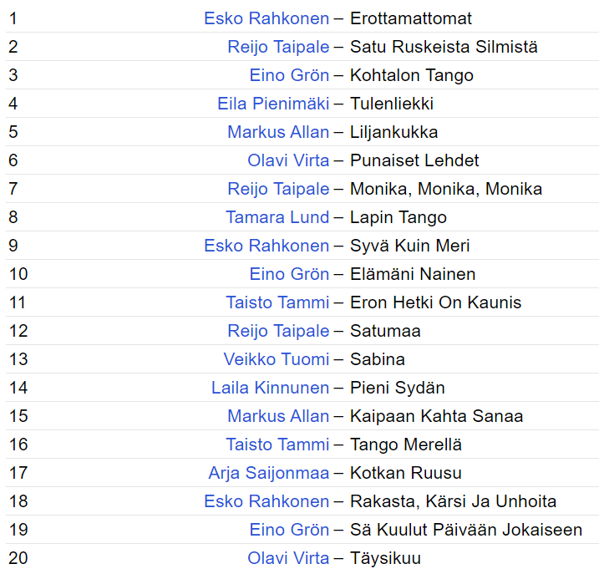Open Reijo Taipale link beside Satumaa
599x574 pixels.
[x=278, y=331]
